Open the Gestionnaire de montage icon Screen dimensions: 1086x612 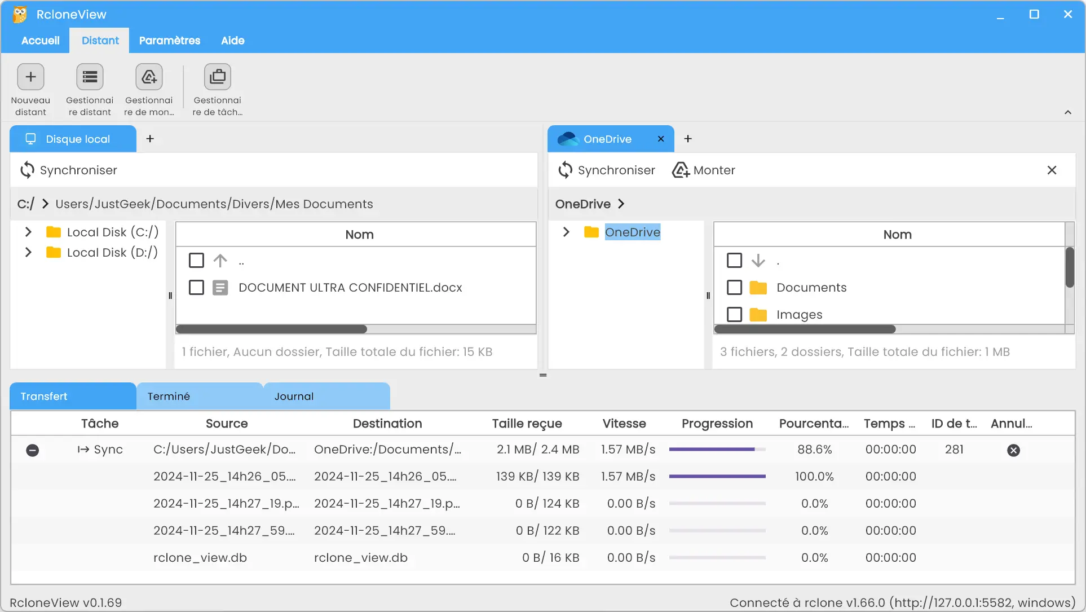[x=149, y=77]
